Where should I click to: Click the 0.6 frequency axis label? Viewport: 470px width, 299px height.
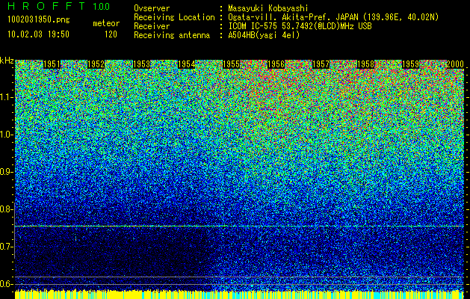point(6,284)
